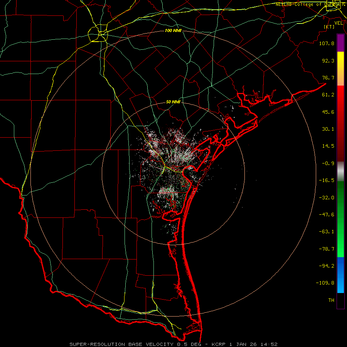Screen dimensions: 347x347
Task: Select the 76.7 velocity scale value
Action: tap(328, 77)
